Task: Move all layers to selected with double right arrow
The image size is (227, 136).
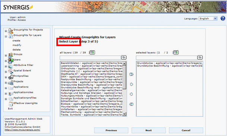Action: click(x=131, y=75)
